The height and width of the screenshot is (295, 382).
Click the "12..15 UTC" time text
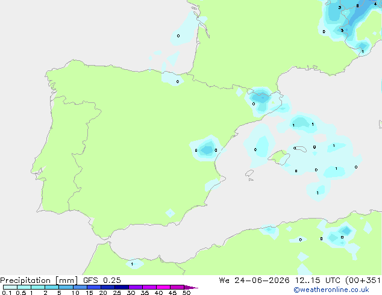tap(318, 281)
